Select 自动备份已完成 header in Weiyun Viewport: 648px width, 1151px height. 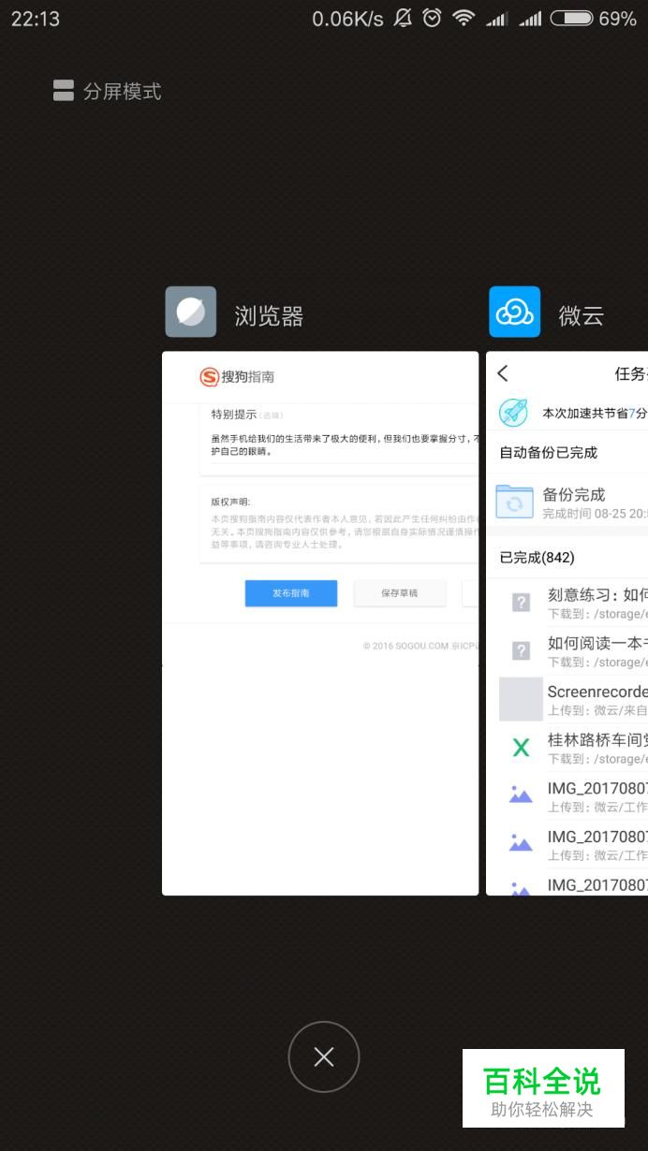(548, 452)
